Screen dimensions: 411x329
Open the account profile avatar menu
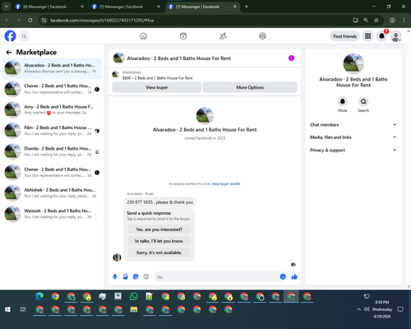click(x=396, y=36)
